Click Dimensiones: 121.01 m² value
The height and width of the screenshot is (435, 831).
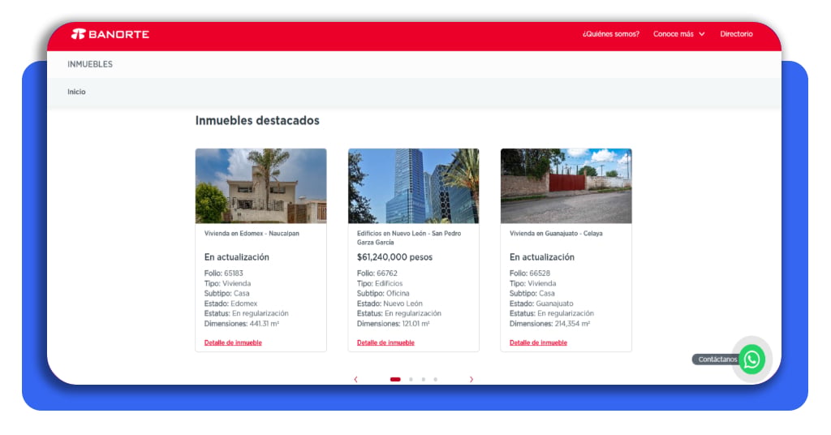coord(394,324)
